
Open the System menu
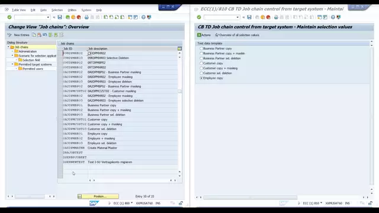coord(86,10)
